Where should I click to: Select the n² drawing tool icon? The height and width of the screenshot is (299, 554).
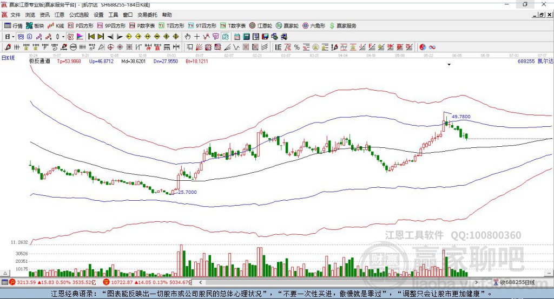click(92, 47)
